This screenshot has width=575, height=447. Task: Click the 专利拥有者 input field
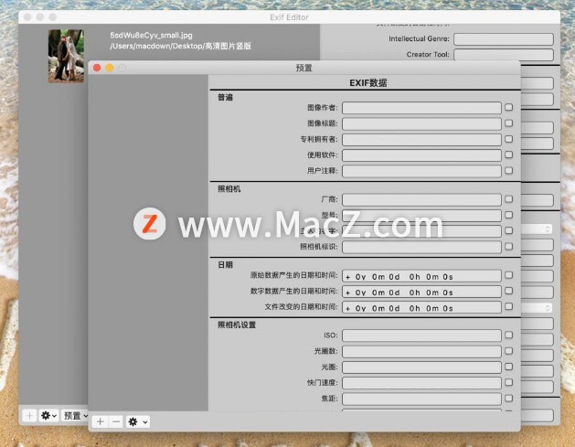[421, 139]
